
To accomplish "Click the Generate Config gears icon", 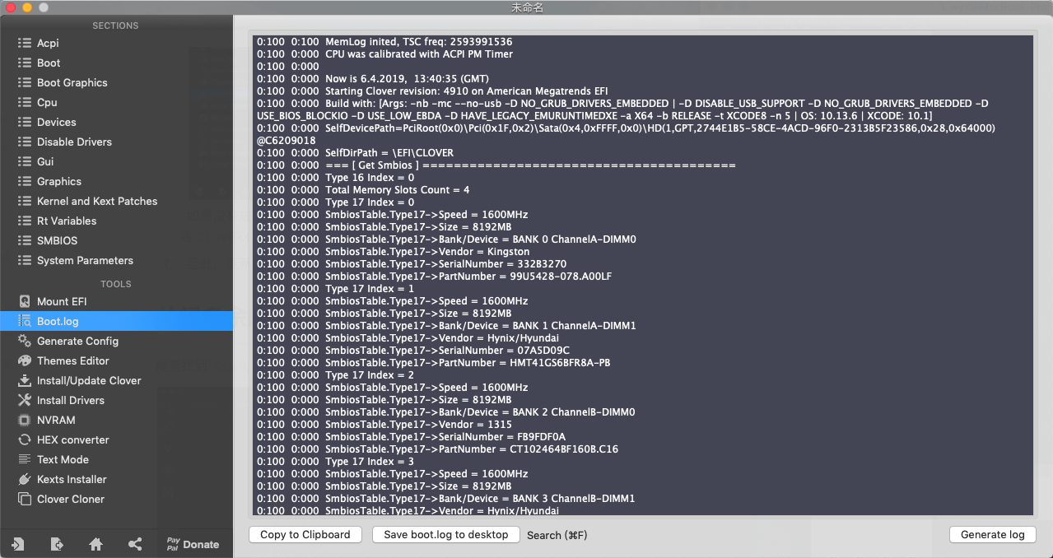I will pos(24,341).
